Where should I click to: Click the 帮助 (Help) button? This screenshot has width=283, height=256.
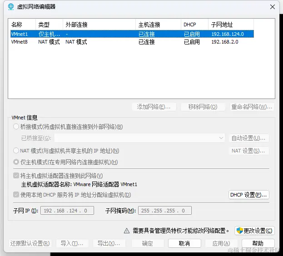click(x=258, y=243)
